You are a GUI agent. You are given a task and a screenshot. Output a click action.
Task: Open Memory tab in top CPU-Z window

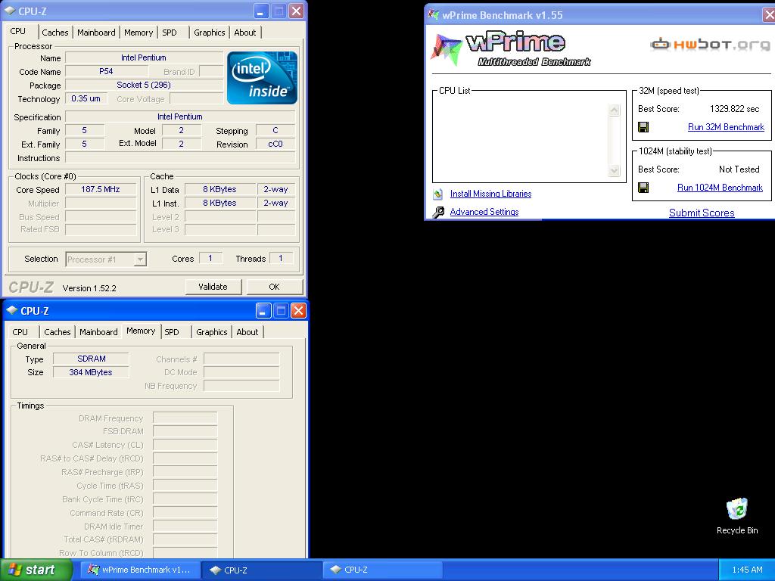(x=139, y=33)
